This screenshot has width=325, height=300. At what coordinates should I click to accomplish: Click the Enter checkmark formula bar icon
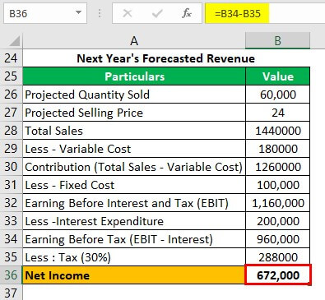(x=157, y=13)
